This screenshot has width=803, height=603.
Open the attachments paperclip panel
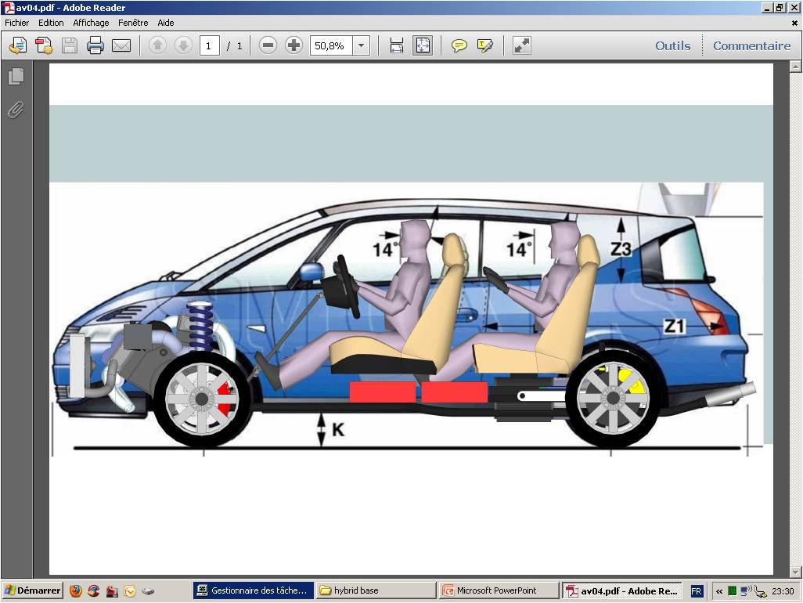click(x=16, y=110)
